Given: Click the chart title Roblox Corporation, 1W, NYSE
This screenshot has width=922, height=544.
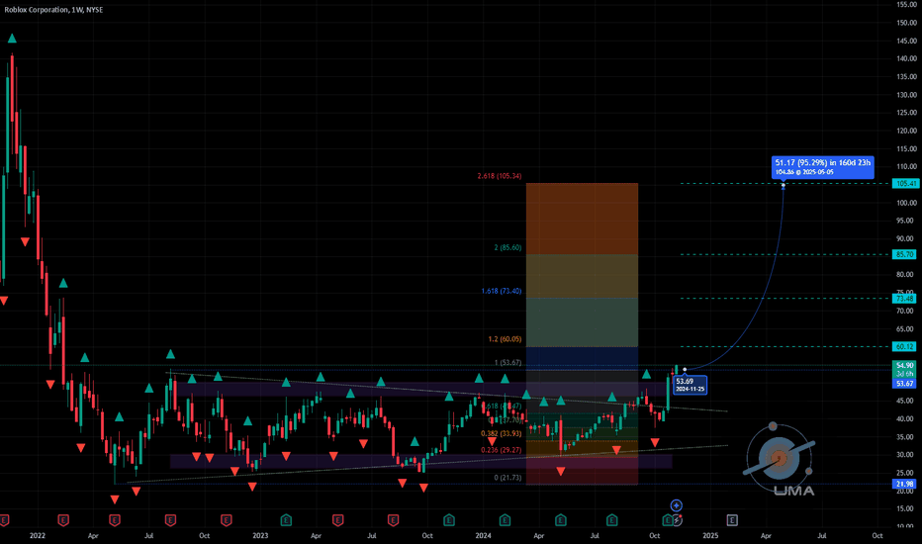Looking at the screenshot, I should point(53,10).
